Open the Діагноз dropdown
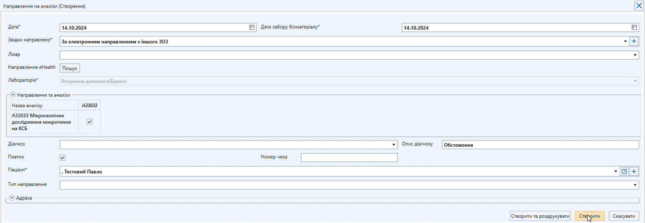The image size is (645, 223). (x=394, y=145)
